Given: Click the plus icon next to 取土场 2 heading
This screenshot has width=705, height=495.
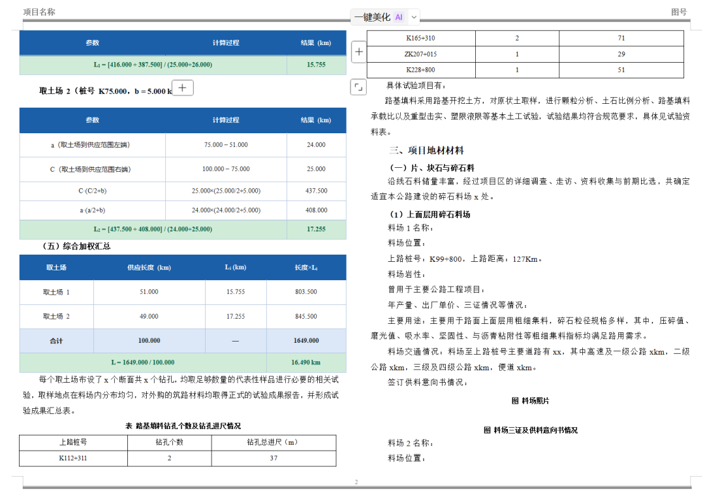Looking at the screenshot, I should 183,88.
